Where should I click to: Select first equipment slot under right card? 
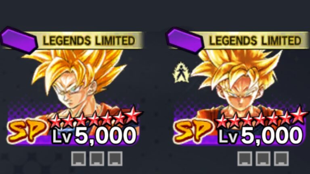coord(245,158)
